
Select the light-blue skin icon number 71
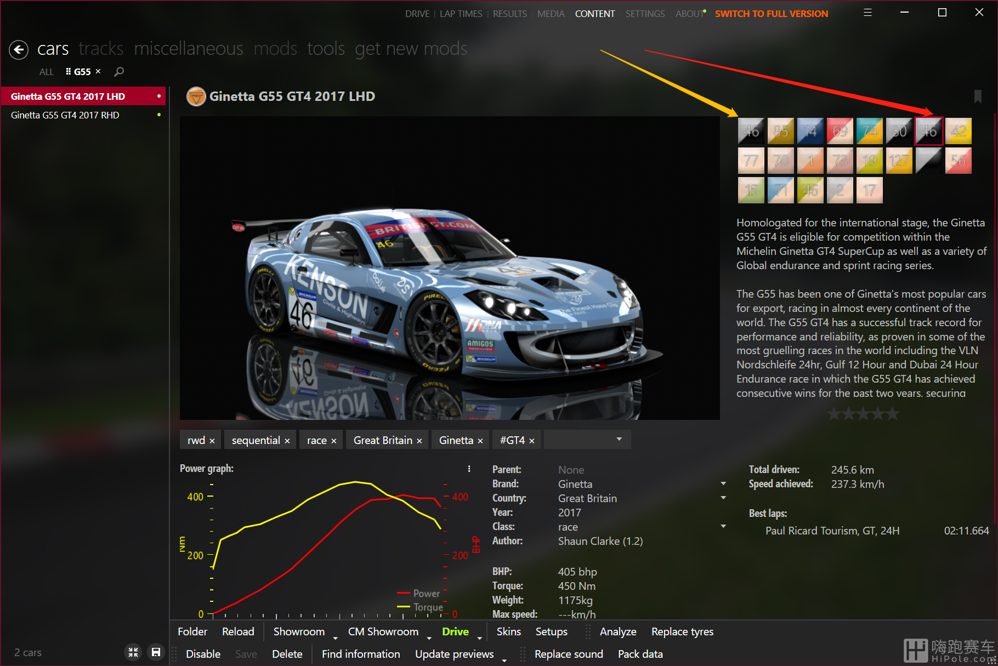tap(781, 190)
